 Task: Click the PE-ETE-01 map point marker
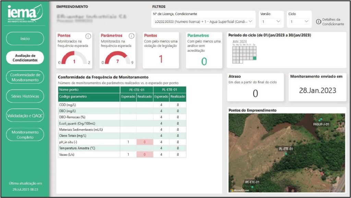coord(252,187)
